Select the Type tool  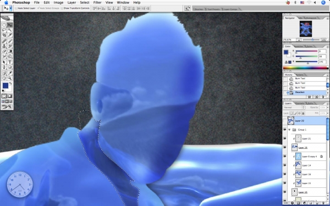(10, 62)
